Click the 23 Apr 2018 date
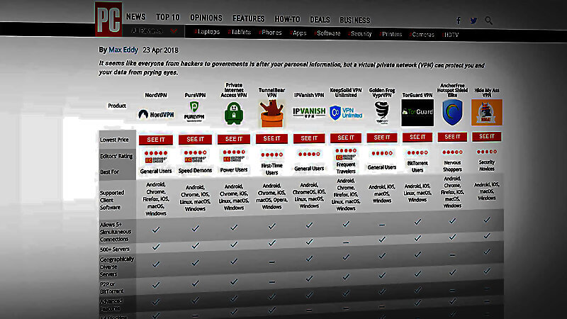Image resolution: width=567 pixels, height=319 pixels. point(161,50)
